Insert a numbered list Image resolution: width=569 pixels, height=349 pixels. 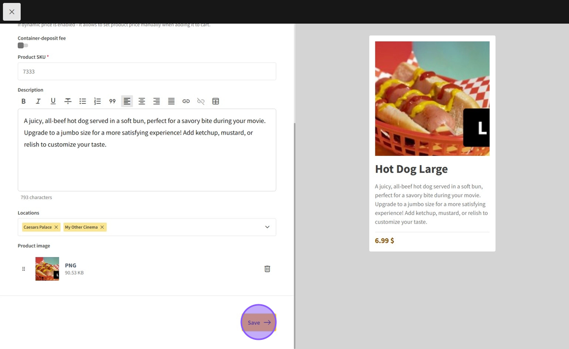pos(98,101)
